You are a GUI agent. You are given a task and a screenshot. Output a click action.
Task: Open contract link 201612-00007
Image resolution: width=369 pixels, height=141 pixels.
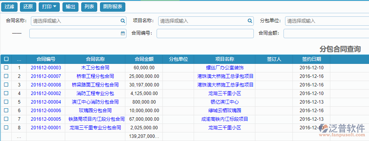click(x=46, y=76)
